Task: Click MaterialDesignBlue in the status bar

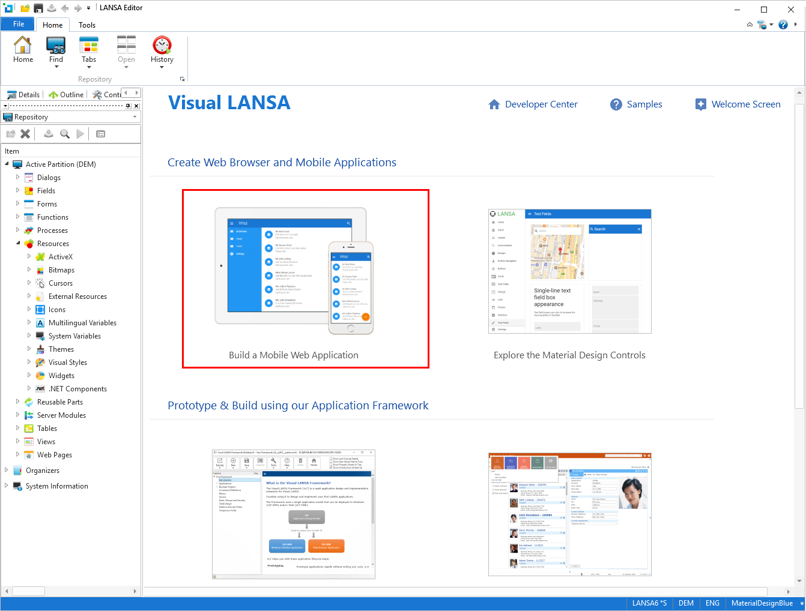Action: coord(762,603)
